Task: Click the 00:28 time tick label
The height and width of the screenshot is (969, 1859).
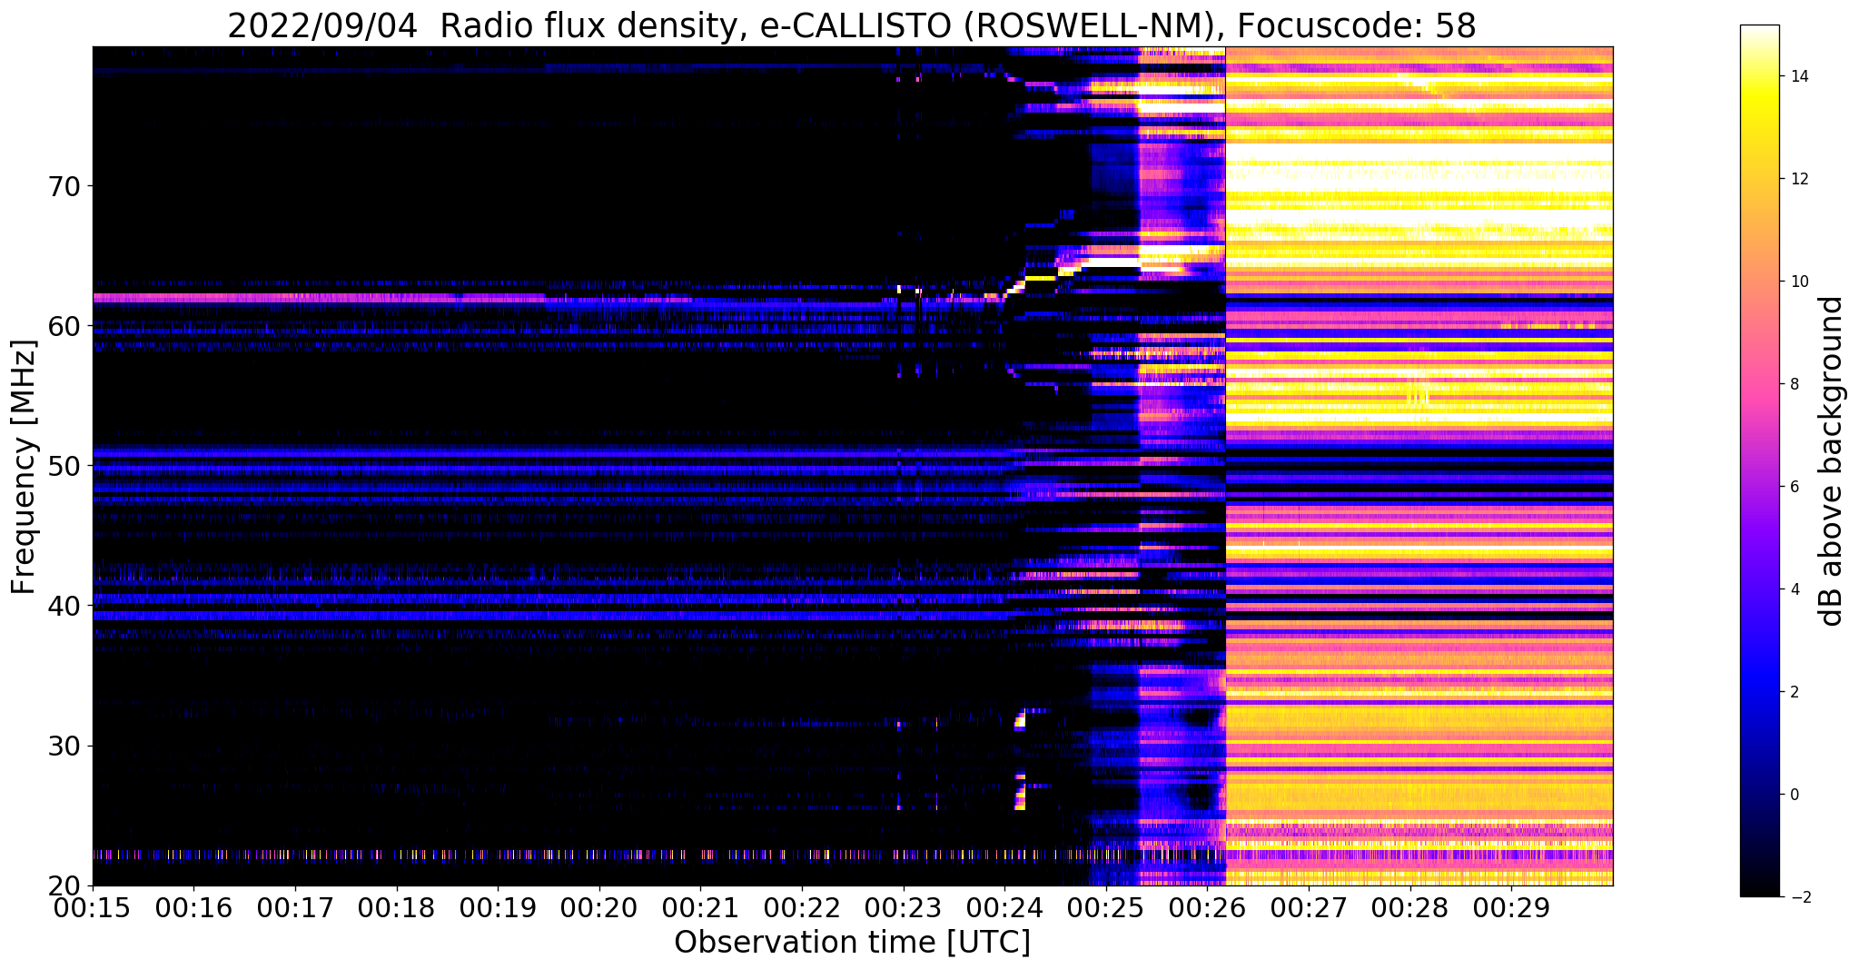Action: click(x=1409, y=908)
